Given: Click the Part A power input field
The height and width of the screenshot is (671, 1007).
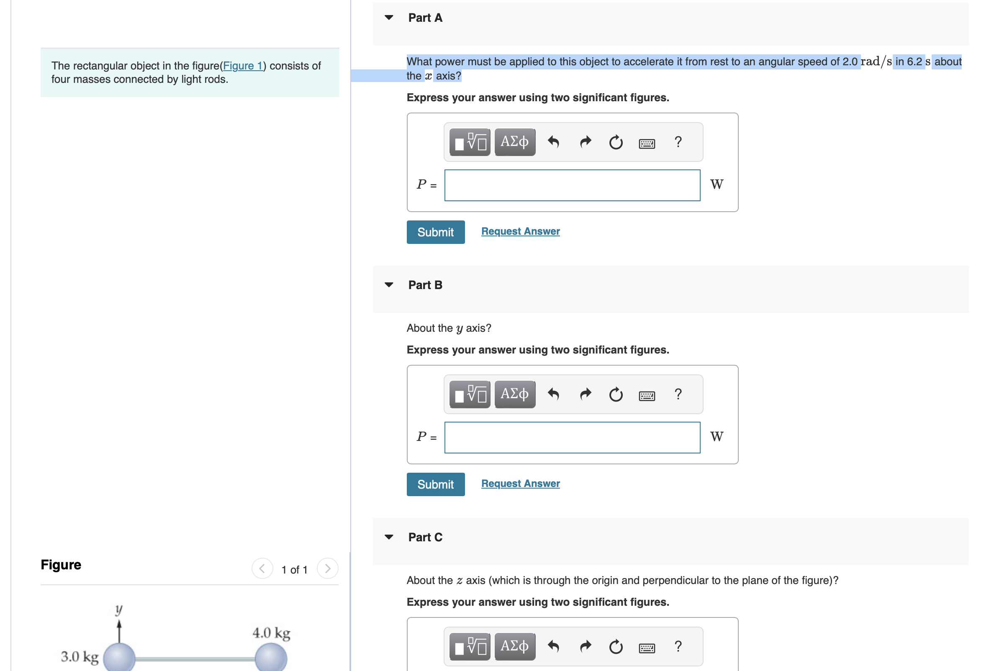Looking at the screenshot, I should point(572,185).
